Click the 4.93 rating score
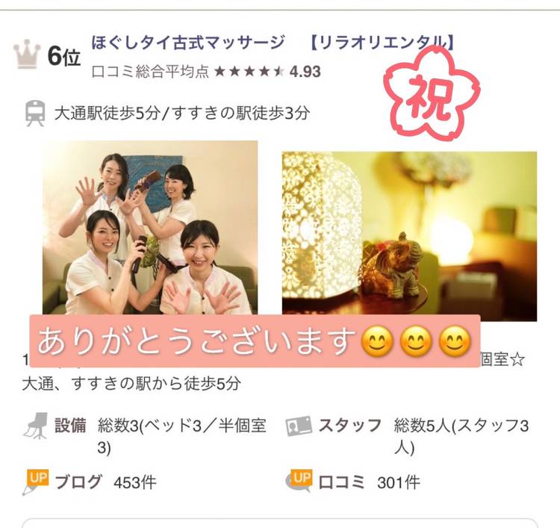The height and width of the screenshot is (528, 560). point(305,72)
